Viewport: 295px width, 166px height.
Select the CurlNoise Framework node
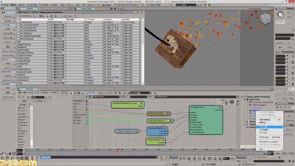coord(127,131)
